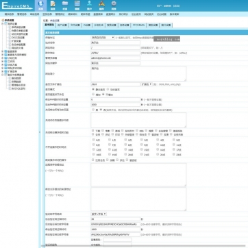Open the 模板 (Template) top icon
The height and width of the screenshot is (248, 248).
coord(77,5)
